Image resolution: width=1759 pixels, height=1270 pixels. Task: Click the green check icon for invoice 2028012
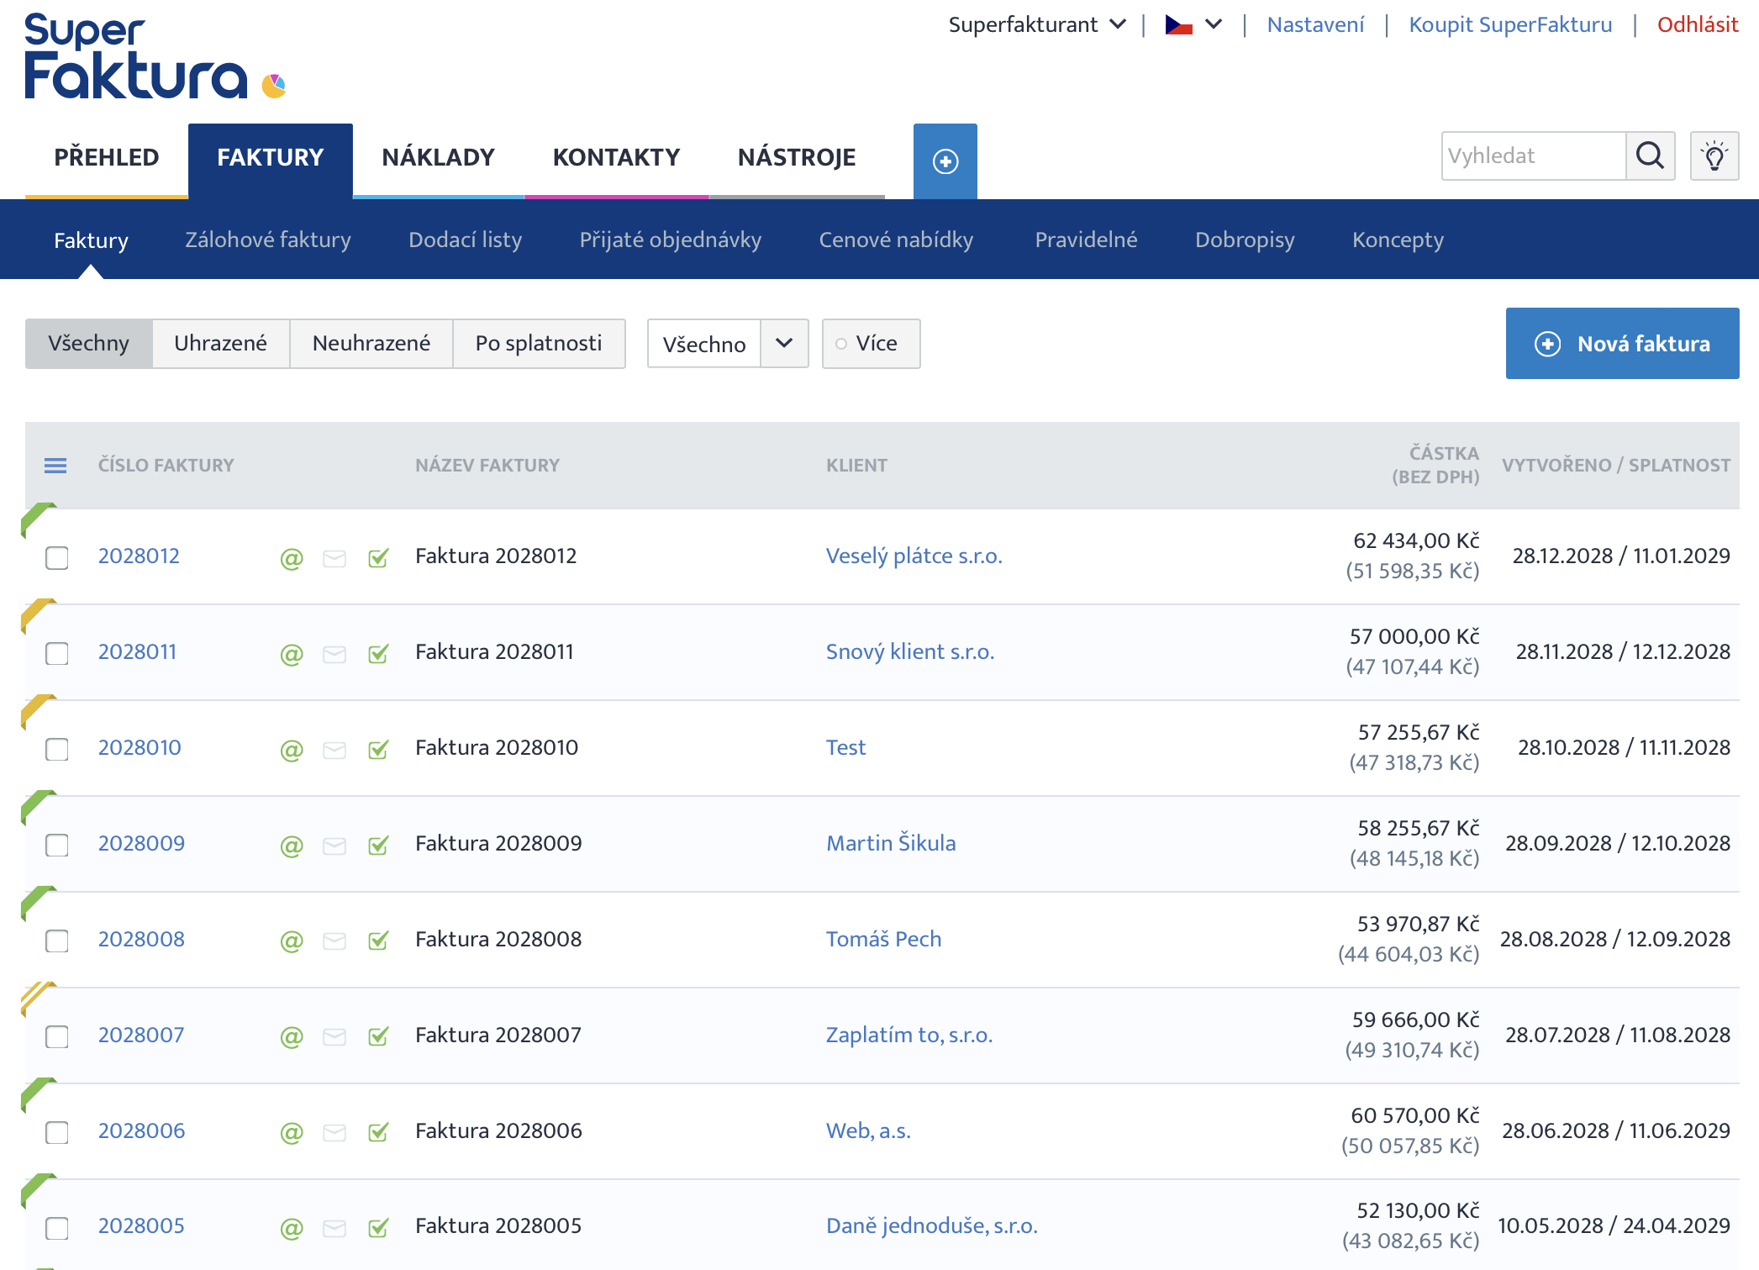[378, 557]
